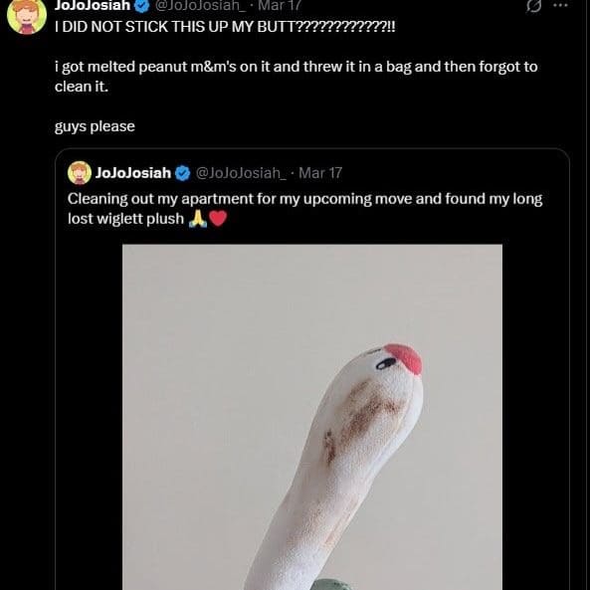
Task: Open the three-dot more options menu
Action: (x=561, y=5)
